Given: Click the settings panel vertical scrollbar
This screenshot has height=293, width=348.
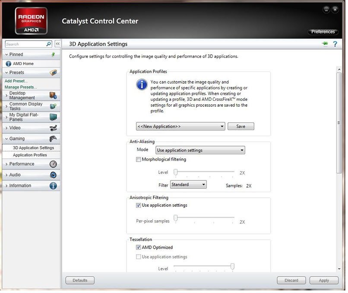Looking at the screenshot, I should pos(339,123).
